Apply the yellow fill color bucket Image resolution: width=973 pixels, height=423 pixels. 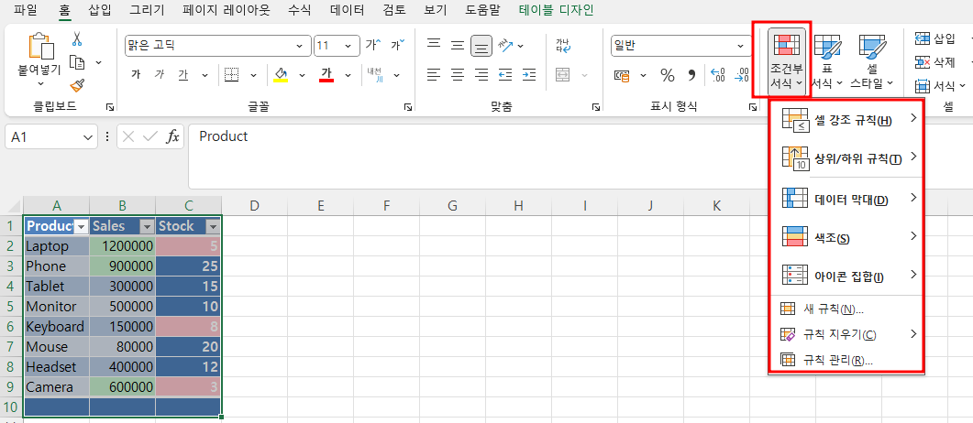pos(281,75)
